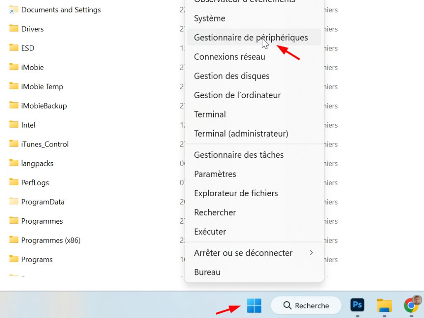This screenshot has height=318, width=424.
Task: Select the Programmes (x86) folder name
Action: [51, 241]
